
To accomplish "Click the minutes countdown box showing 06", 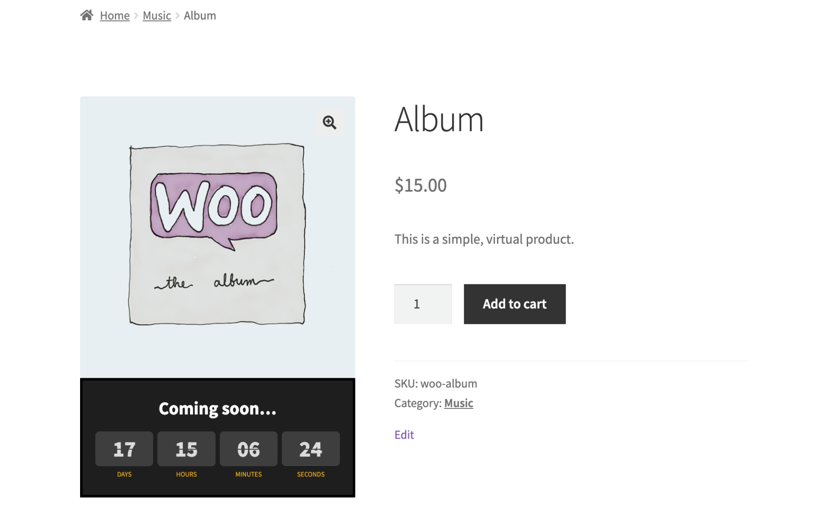I will pyautogui.click(x=248, y=449).
